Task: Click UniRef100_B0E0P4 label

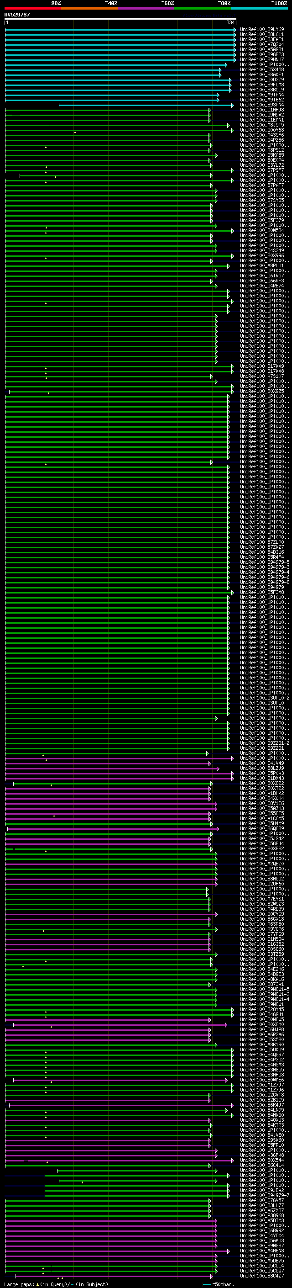Action: 262,160
